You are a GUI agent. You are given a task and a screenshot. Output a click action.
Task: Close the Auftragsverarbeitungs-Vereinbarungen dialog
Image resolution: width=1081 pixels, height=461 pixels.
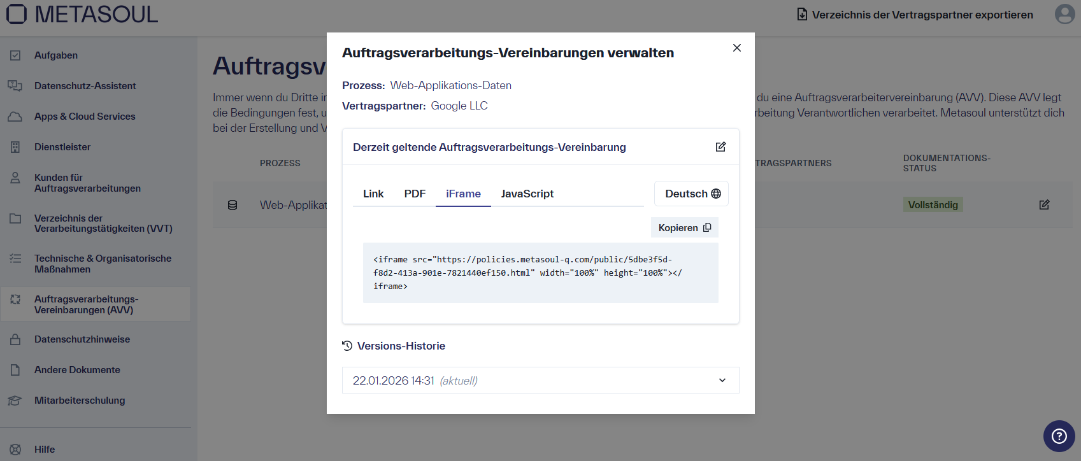tap(737, 48)
